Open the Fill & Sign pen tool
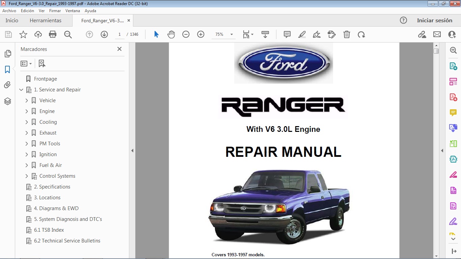Viewport: 461px width, 259px height. [317, 34]
